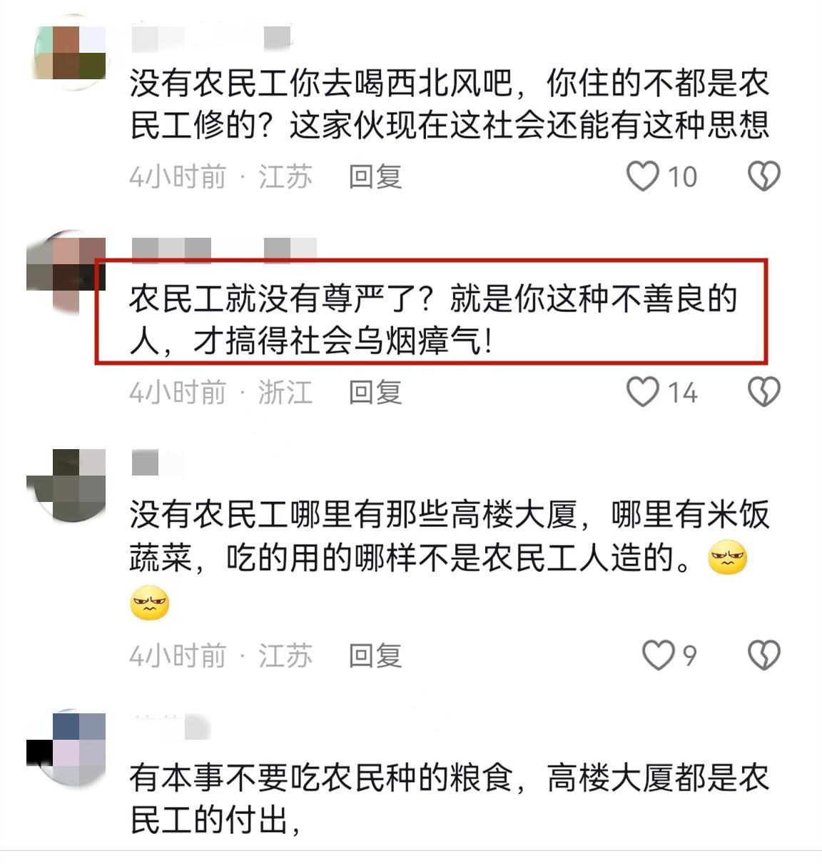Tap broken heart on 浙江 comment

point(764,392)
